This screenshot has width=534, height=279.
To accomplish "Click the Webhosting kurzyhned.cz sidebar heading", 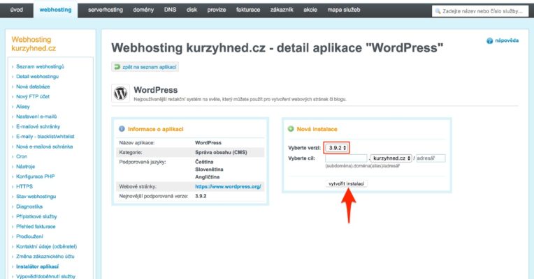I will 34,44.
